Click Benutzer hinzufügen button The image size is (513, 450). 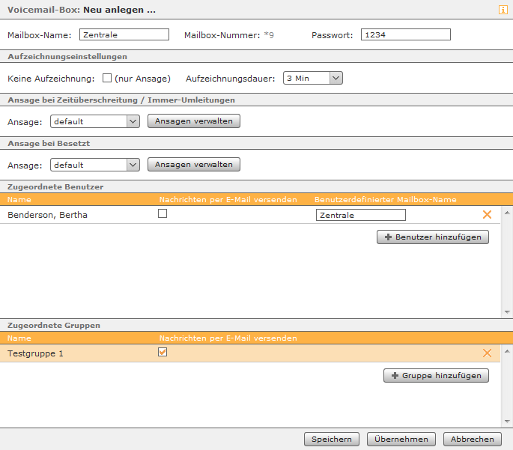pos(433,237)
